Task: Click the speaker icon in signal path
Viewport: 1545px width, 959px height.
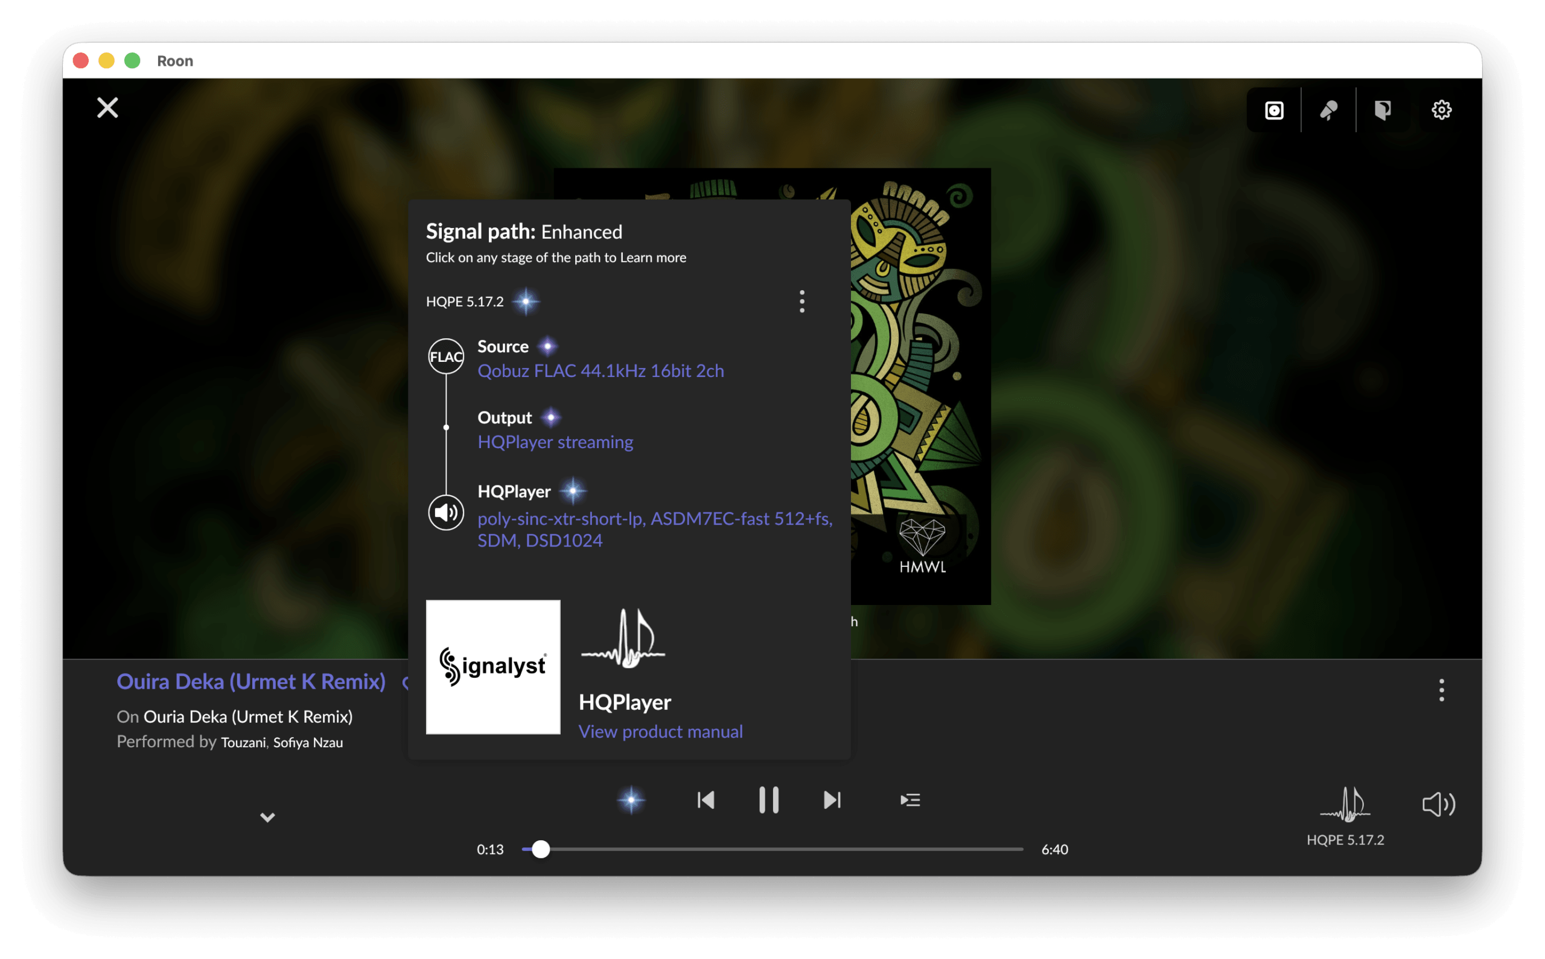Action: [x=446, y=513]
